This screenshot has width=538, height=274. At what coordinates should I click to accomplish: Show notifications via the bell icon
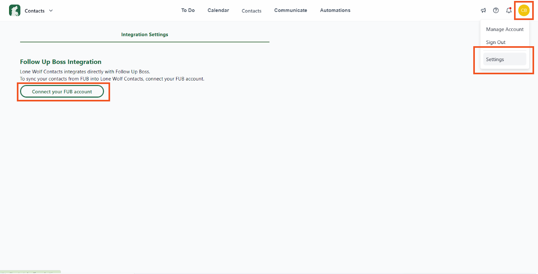[509, 10]
